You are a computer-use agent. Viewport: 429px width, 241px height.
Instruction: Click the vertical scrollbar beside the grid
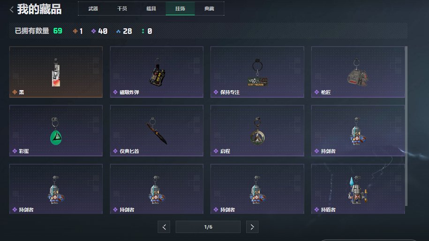(x=406, y=126)
